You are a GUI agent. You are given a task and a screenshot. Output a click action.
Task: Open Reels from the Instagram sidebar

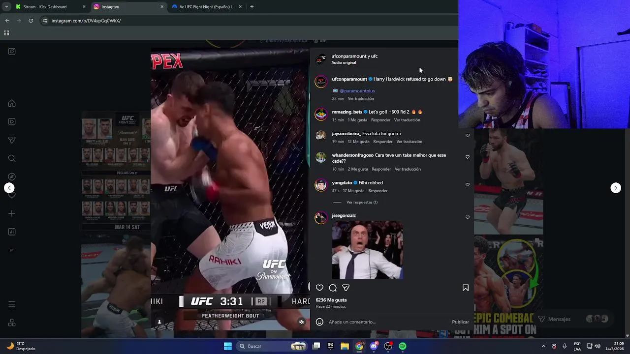(12, 122)
